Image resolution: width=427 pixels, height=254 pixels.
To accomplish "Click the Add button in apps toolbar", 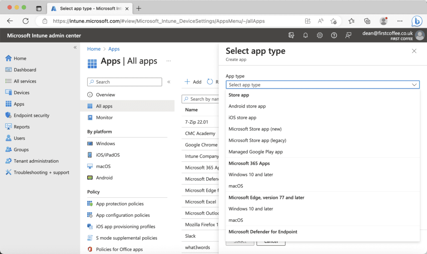I will (x=193, y=82).
